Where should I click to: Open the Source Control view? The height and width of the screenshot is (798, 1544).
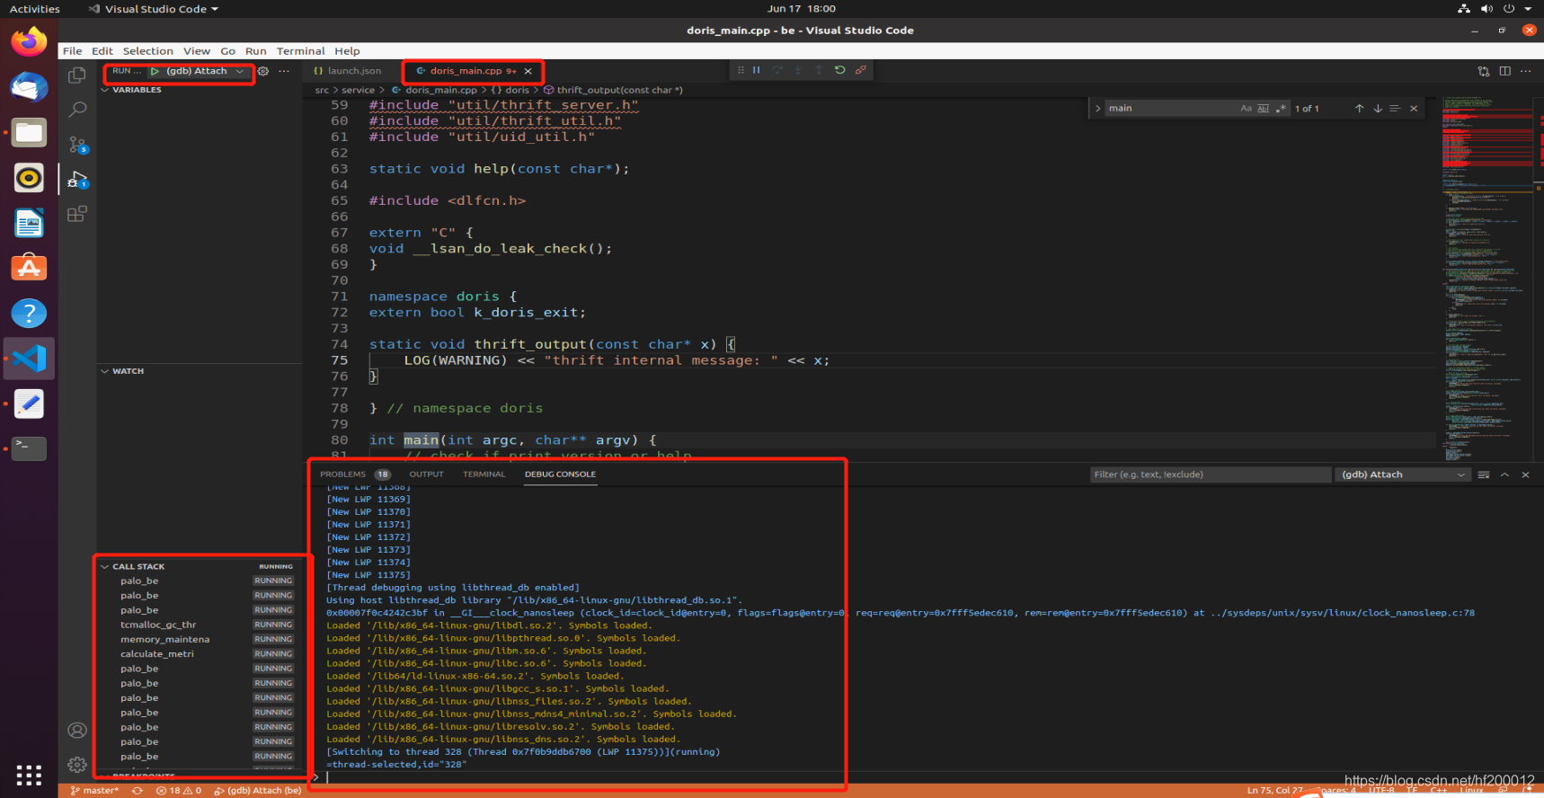(77, 144)
